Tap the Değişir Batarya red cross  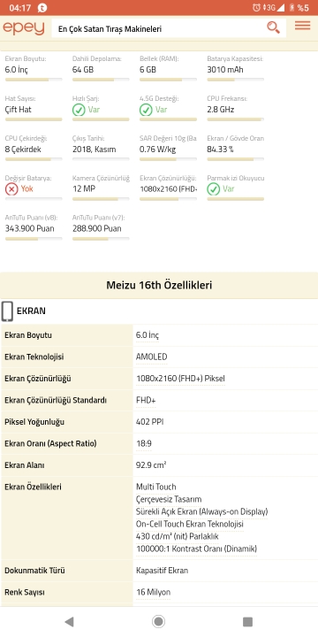click(11, 189)
